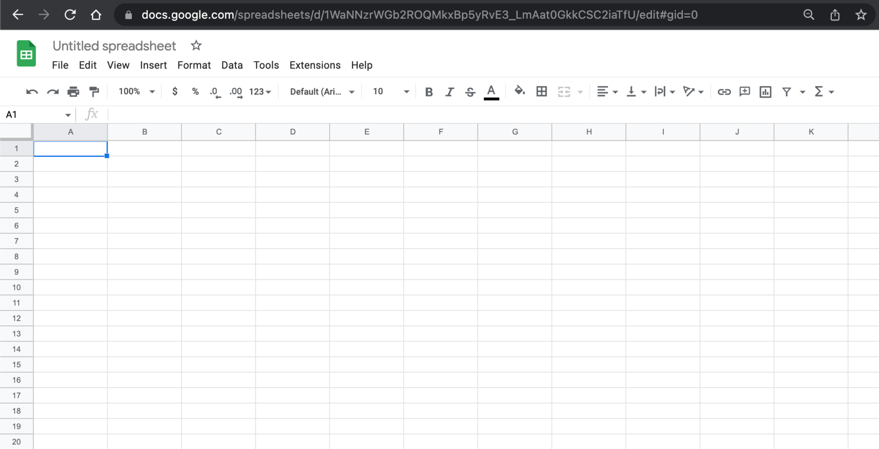
Task: Click the print icon
Action: pyautogui.click(x=73, y=92)
